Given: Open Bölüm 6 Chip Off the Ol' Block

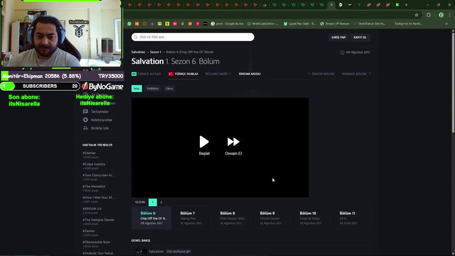Looking at the screenshot, I should click(151, 218).
